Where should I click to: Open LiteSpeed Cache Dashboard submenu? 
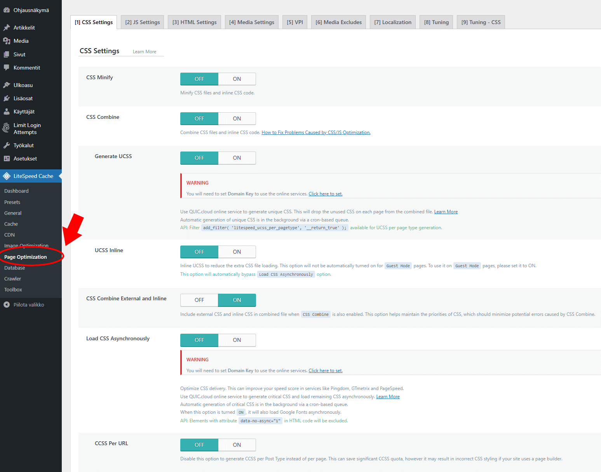(x=16, y=191)
